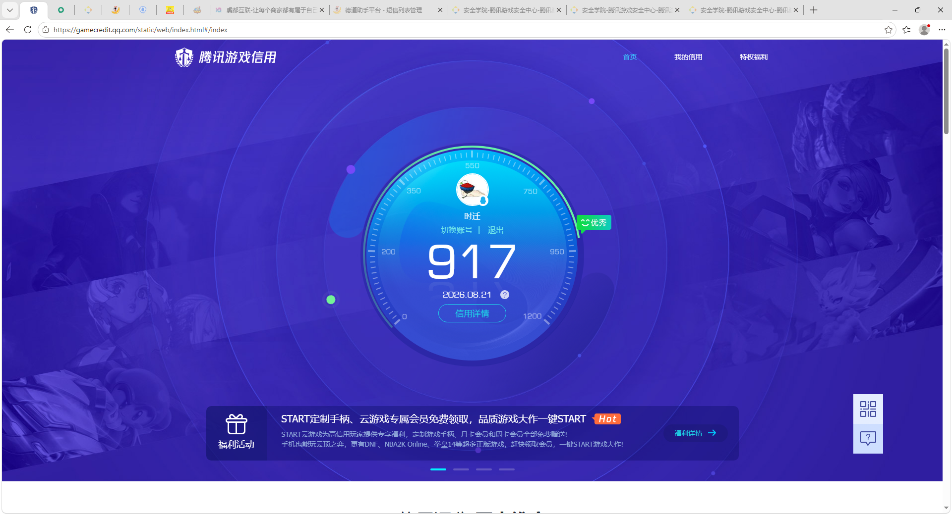This screenshot has width=952, height=515.
Task: Open the help feedback floating icon
Action: pos(868,439)
